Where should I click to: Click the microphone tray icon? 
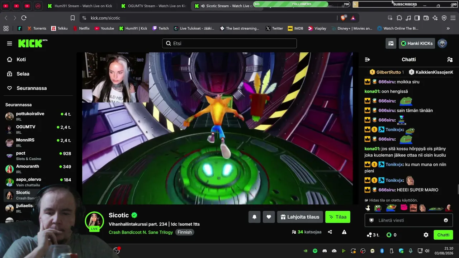click(411, 251)
